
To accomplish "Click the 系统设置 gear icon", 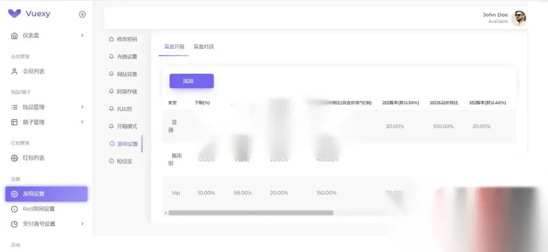I will 14,194.
